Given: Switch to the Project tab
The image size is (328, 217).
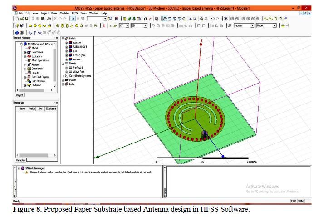Looking at the screenshot, I should (x=20, y=95).
